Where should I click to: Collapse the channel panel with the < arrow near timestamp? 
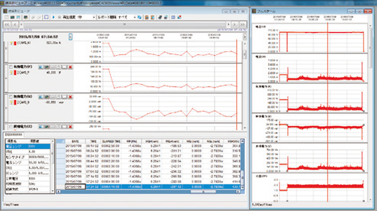point(70,37)
